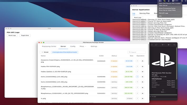
Task: Click the temperature monitor menu bar item
Action: [175, 1]
